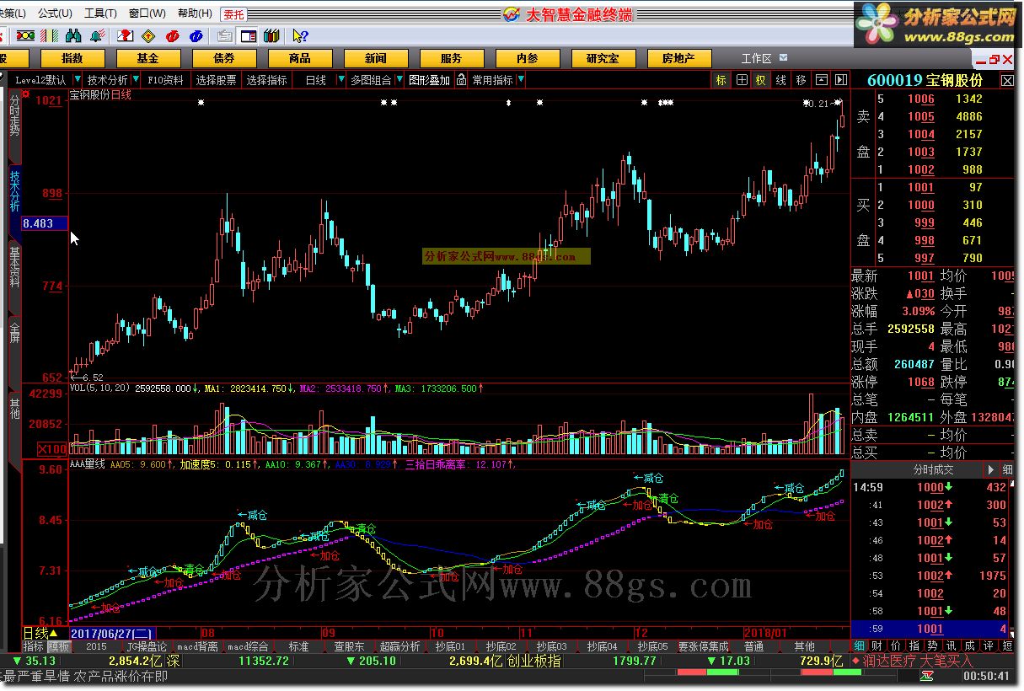
Task: Click the yellow diamond toolbar icon
Action: click(148, 36)
